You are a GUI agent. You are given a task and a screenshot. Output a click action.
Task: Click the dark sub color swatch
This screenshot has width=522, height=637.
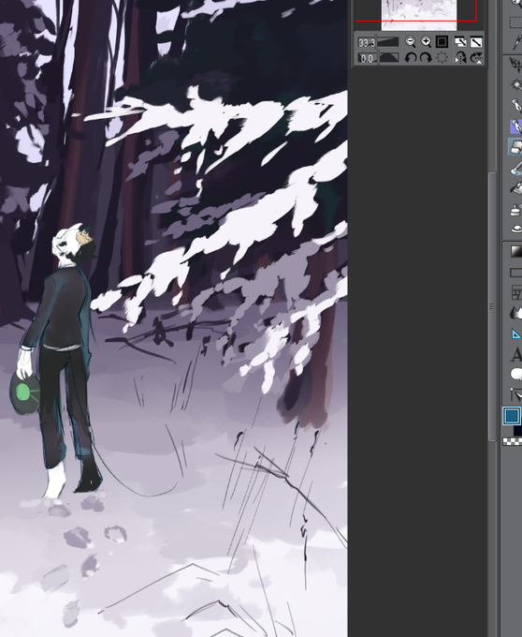[517, 431]
